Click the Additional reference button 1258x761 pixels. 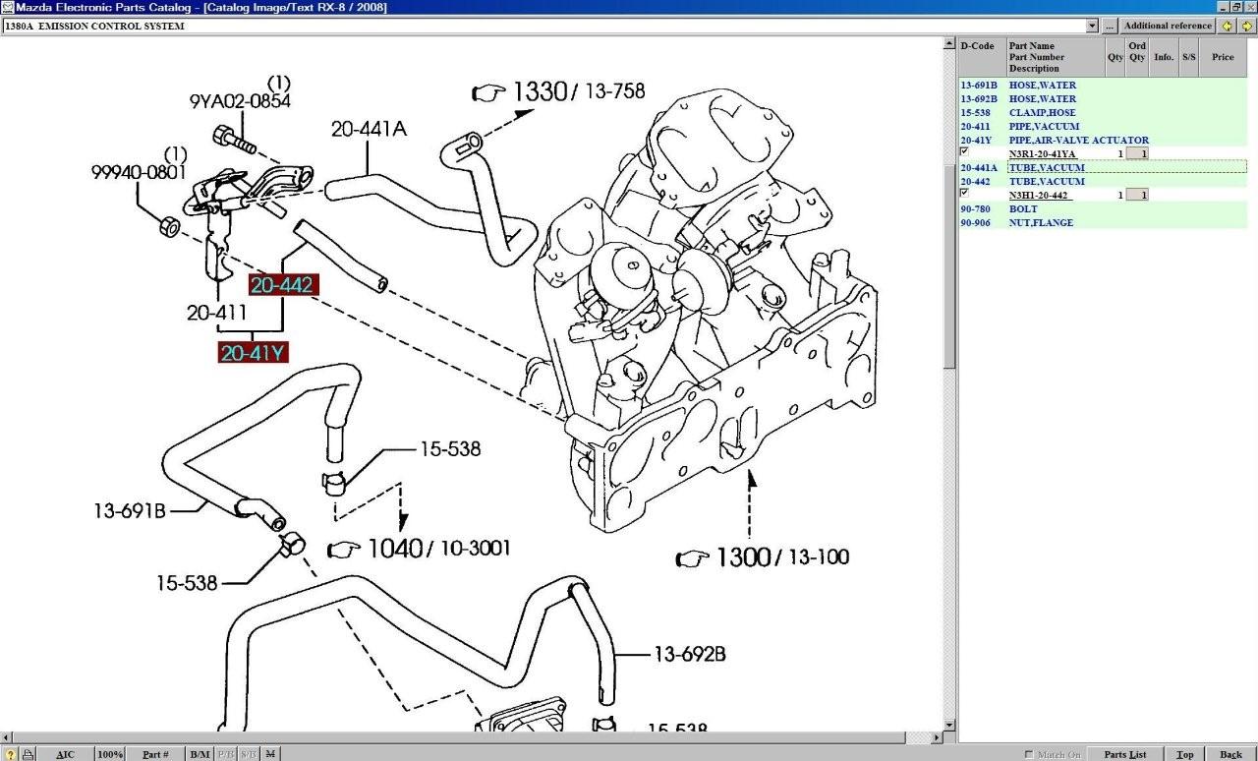tap(1168, 26)
